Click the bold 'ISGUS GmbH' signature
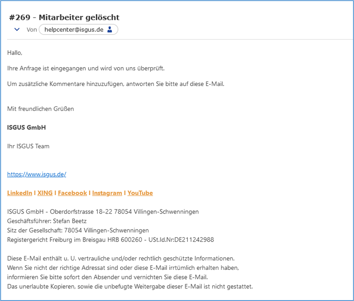 coord(26,128)
